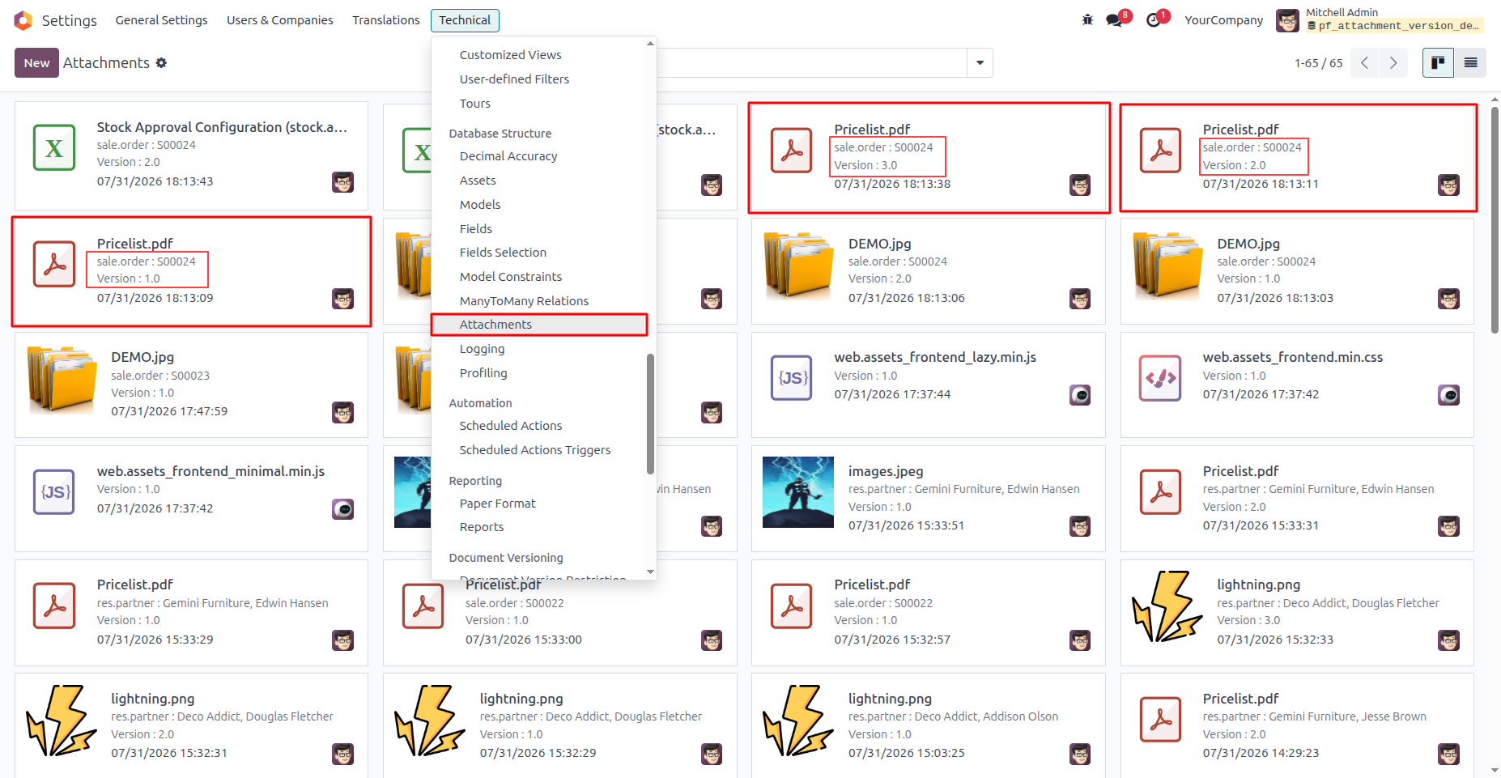This screenshot has width=1501, height=778.
Task: Go to the previous page arrow
Action: [x=1365, y=62]
